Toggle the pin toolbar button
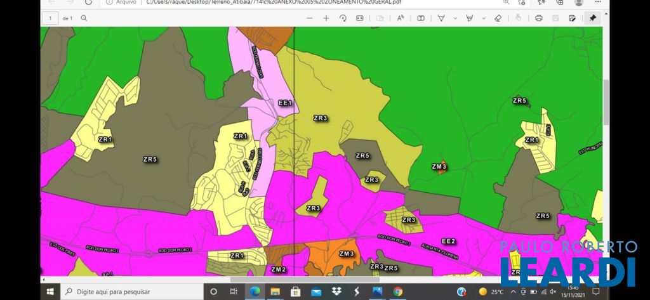 pyautogui.click(x=593, y=18)
